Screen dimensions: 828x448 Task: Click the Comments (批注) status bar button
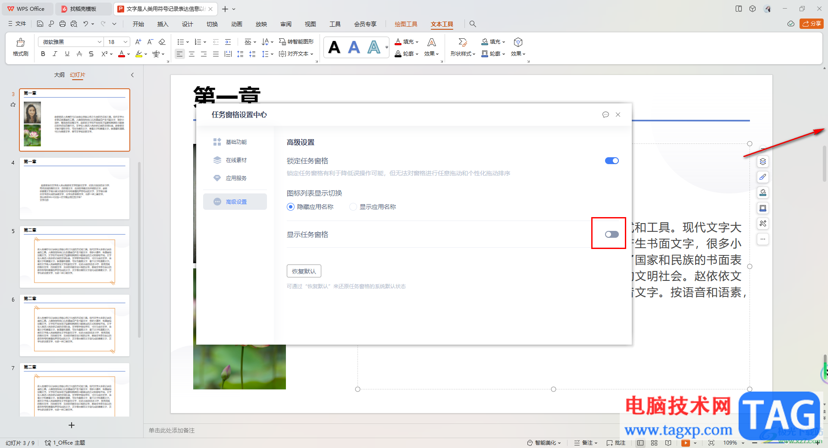pos(616,443)
